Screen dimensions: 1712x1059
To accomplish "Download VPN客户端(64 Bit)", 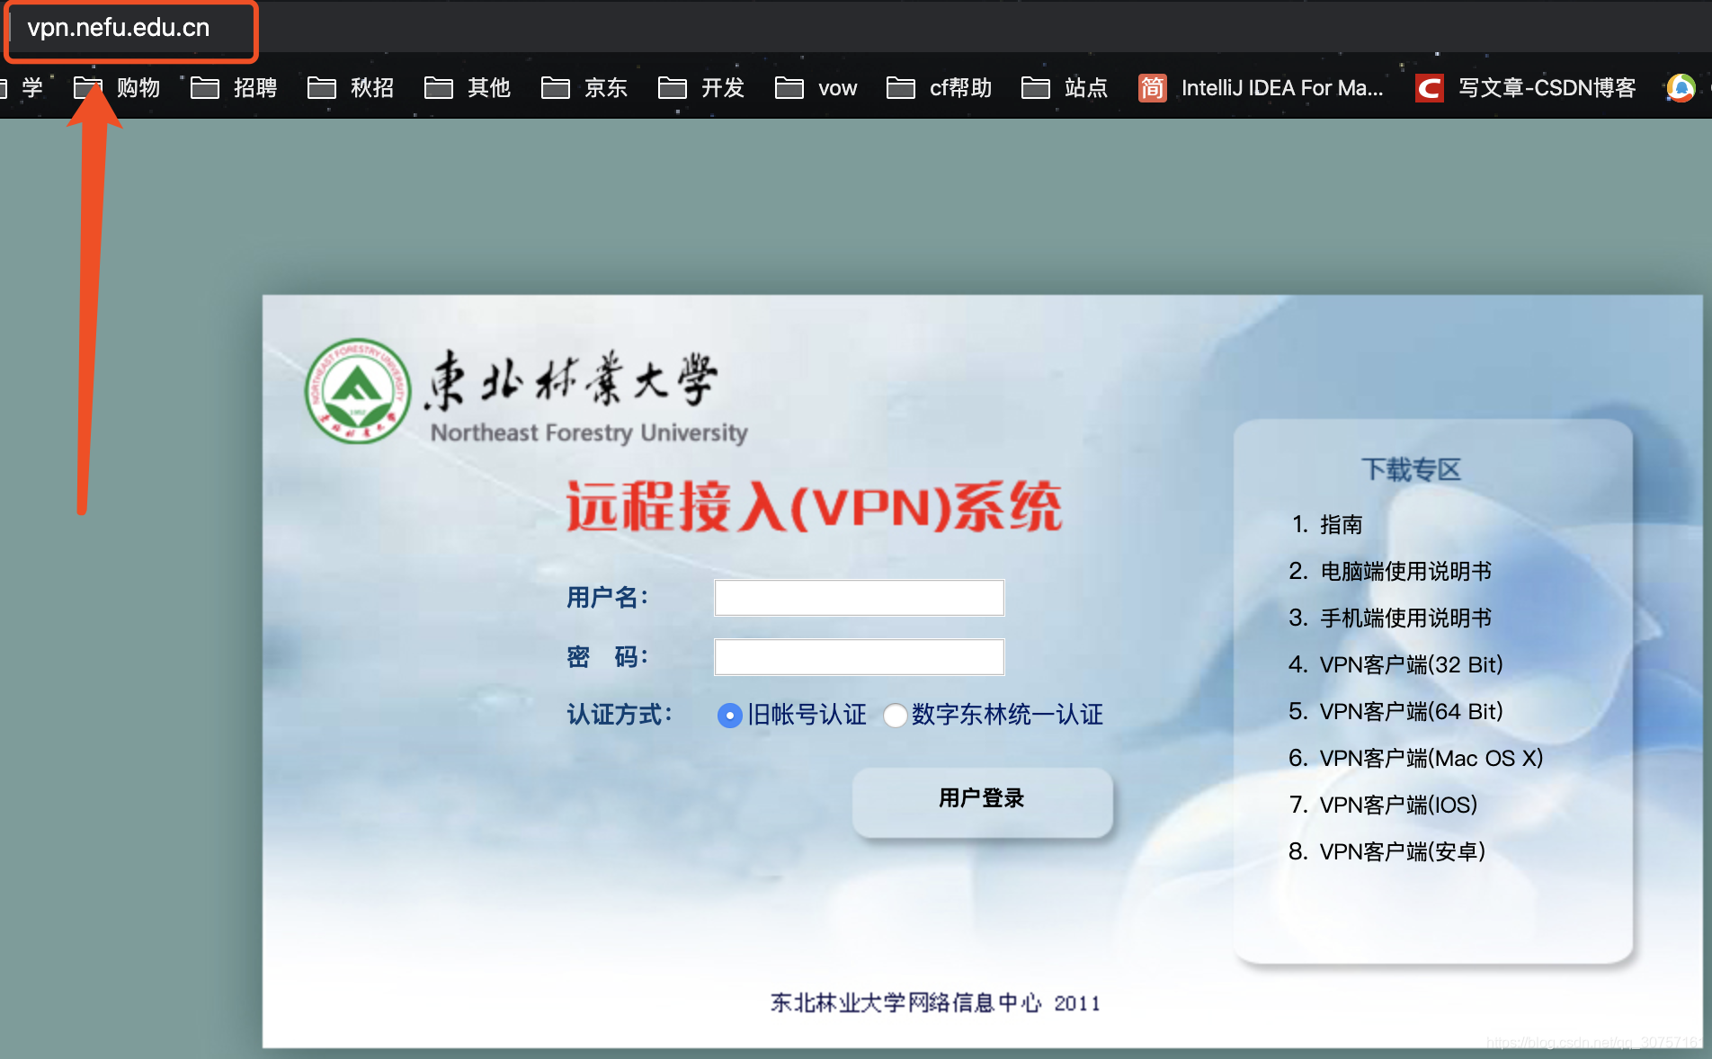I will (1411, 712).
